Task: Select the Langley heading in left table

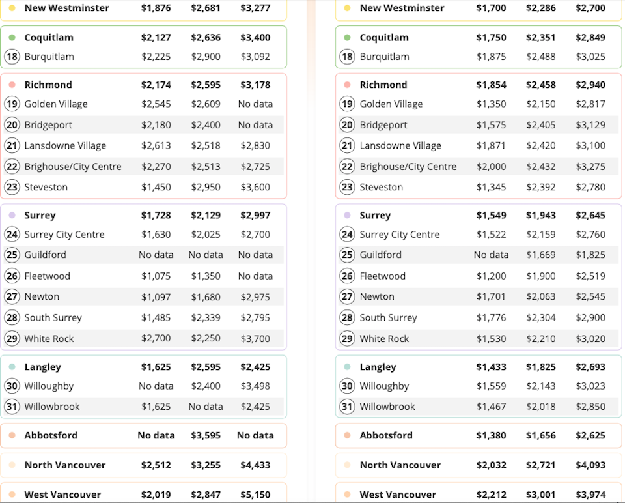Action: [43, 367]
